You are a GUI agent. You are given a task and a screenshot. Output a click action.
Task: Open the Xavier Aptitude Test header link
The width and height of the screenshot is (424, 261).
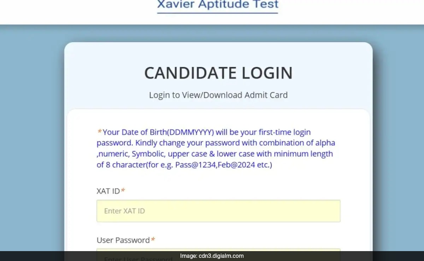coord(217,5)
